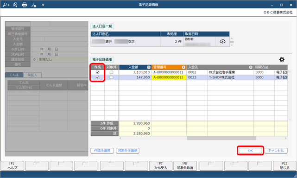Click the printer icon in title bar
This screenshot has width=297, height=178.
(25, 5)
